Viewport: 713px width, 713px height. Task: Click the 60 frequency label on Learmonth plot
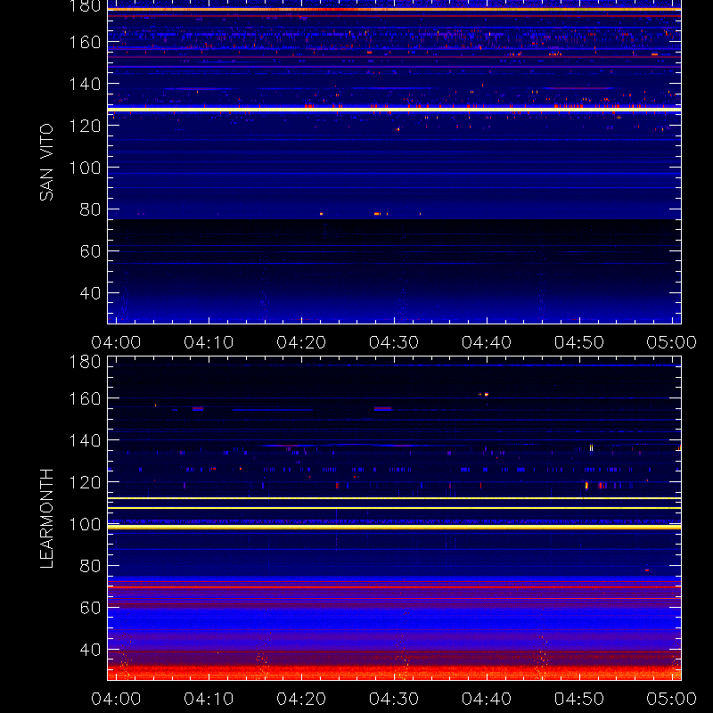click(90, 608)
